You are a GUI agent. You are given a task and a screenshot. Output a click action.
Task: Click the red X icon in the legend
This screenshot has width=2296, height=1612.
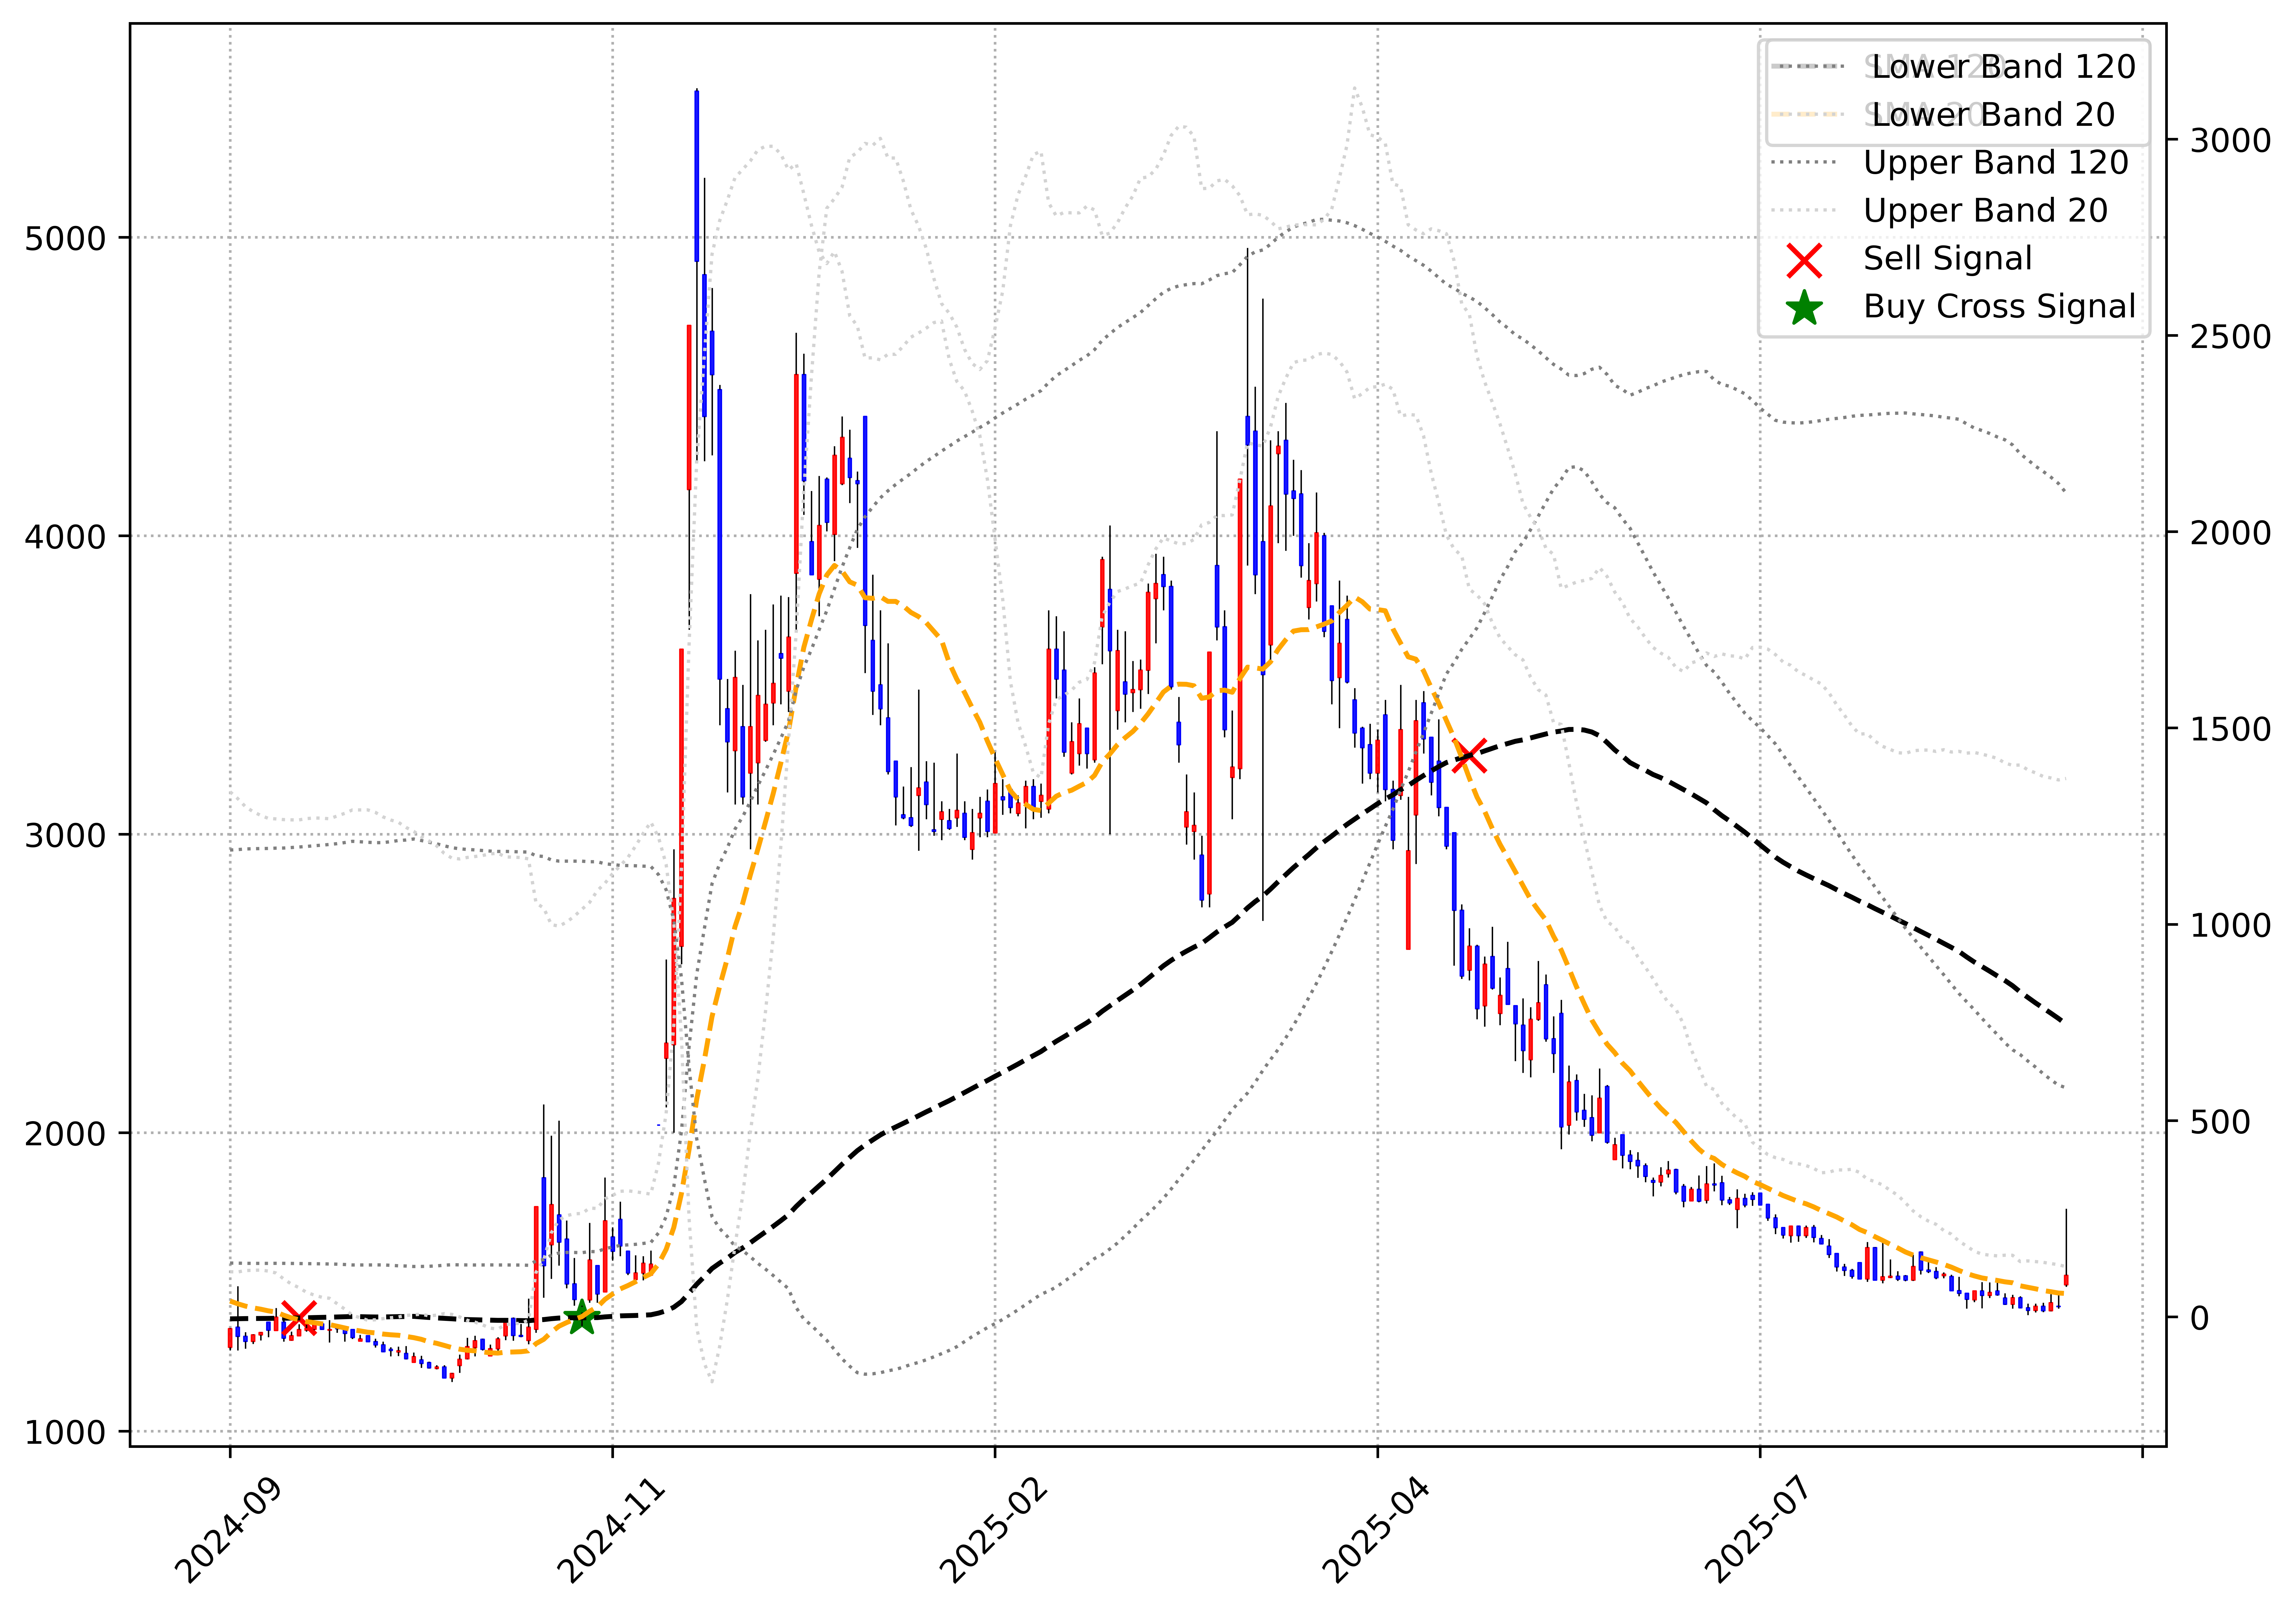point(1804,260)
